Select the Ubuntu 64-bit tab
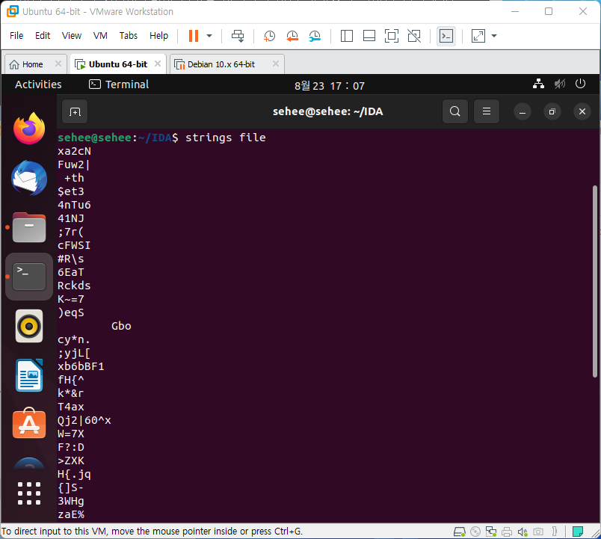 pos(117,64)
